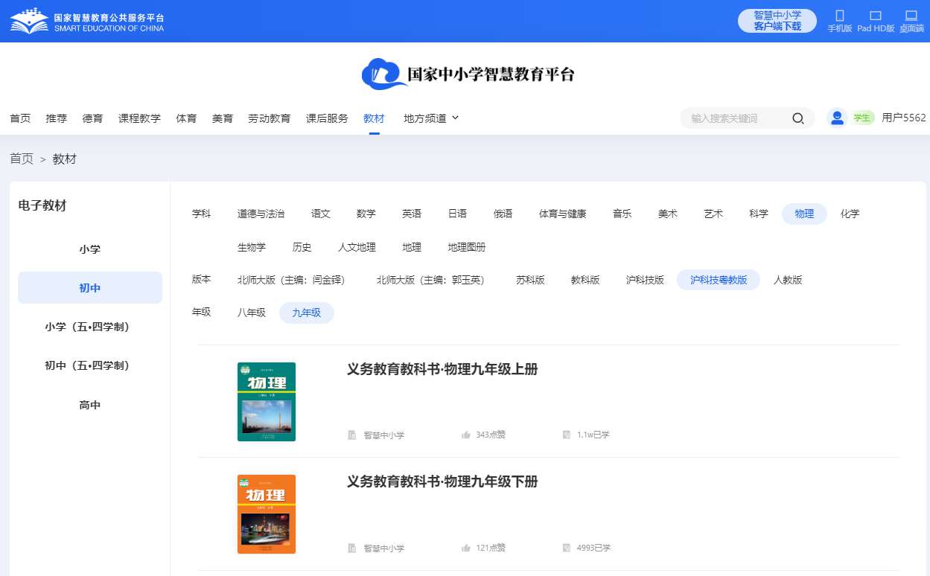Open the 推荐 navigation item

click(x=57, y=118)
